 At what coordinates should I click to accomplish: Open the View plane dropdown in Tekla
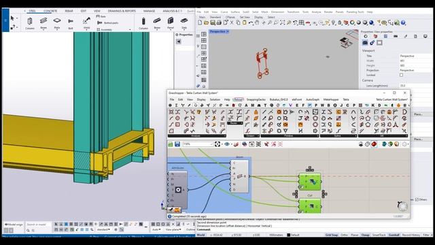(x=173, y=230)
